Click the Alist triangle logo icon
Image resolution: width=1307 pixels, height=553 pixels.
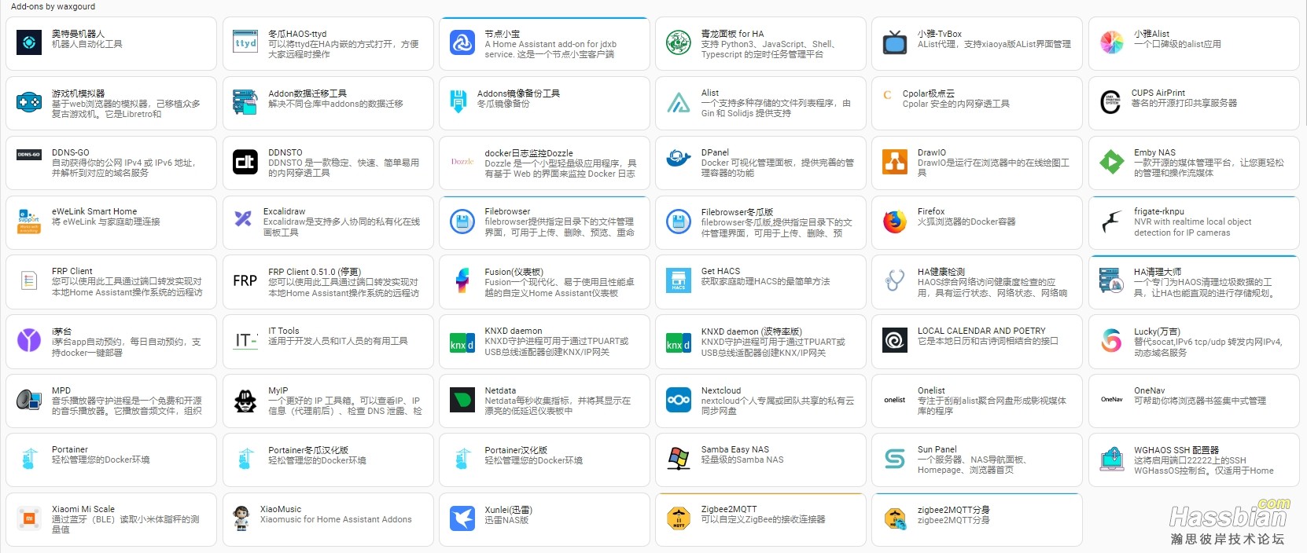(x=679, y=102)
